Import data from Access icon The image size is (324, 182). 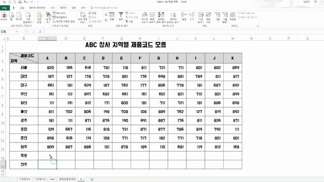point(4,16)
